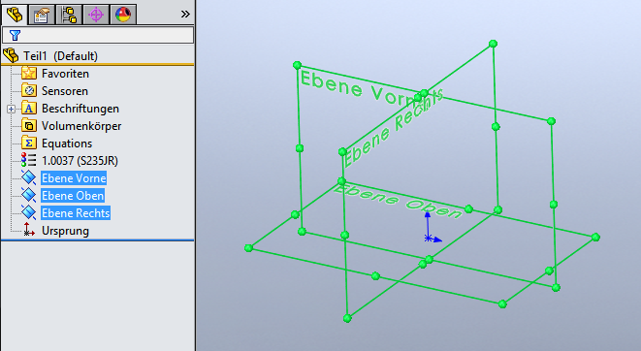This screenshot has height=351, width=641.
Task: Click into the tree filter search field
Action: [98, 35]
